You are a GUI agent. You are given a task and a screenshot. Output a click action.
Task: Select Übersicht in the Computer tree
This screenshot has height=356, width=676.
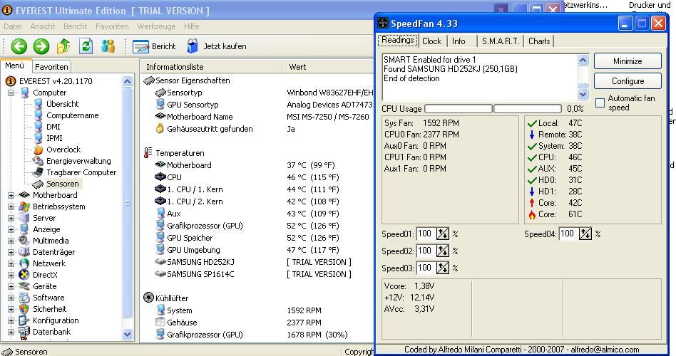click(63, 104)
